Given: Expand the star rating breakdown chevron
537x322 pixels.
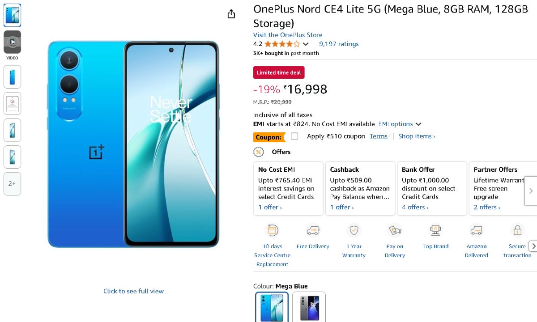Looking at the screenshot, I should click(306, 44).
